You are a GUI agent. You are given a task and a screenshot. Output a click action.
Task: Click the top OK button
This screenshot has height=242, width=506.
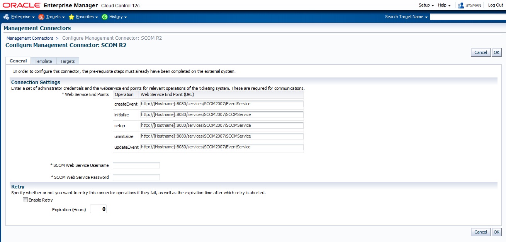496,52
